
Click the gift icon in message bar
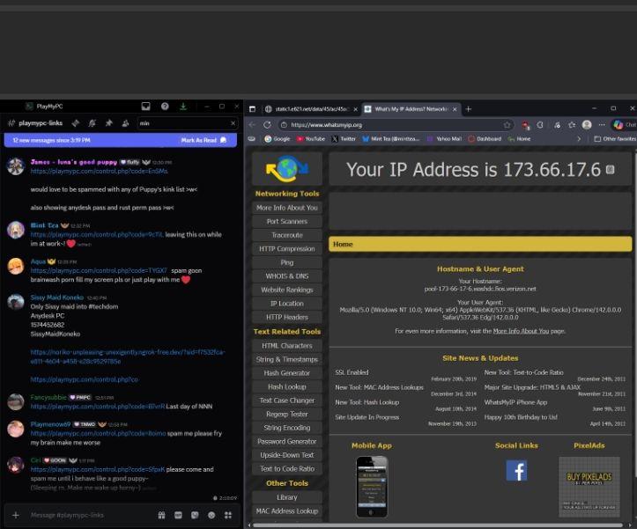tap(161, 515)
